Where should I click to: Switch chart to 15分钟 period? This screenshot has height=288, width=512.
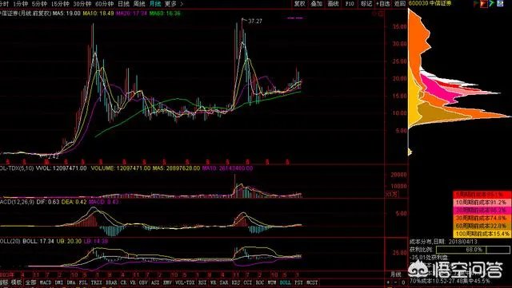pos(60,4)
